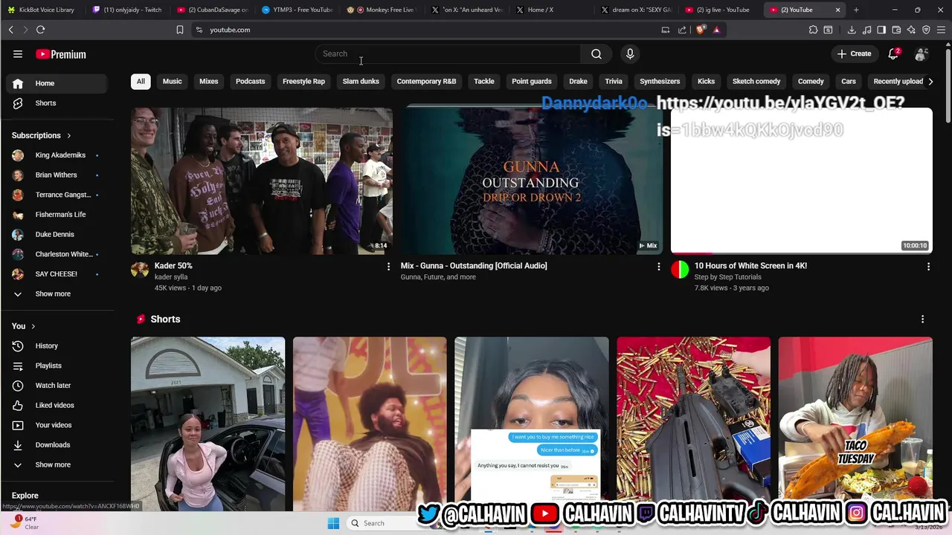Open Watch later in sidebar
Screen dimensions: 952x535
tap(57, 386)
